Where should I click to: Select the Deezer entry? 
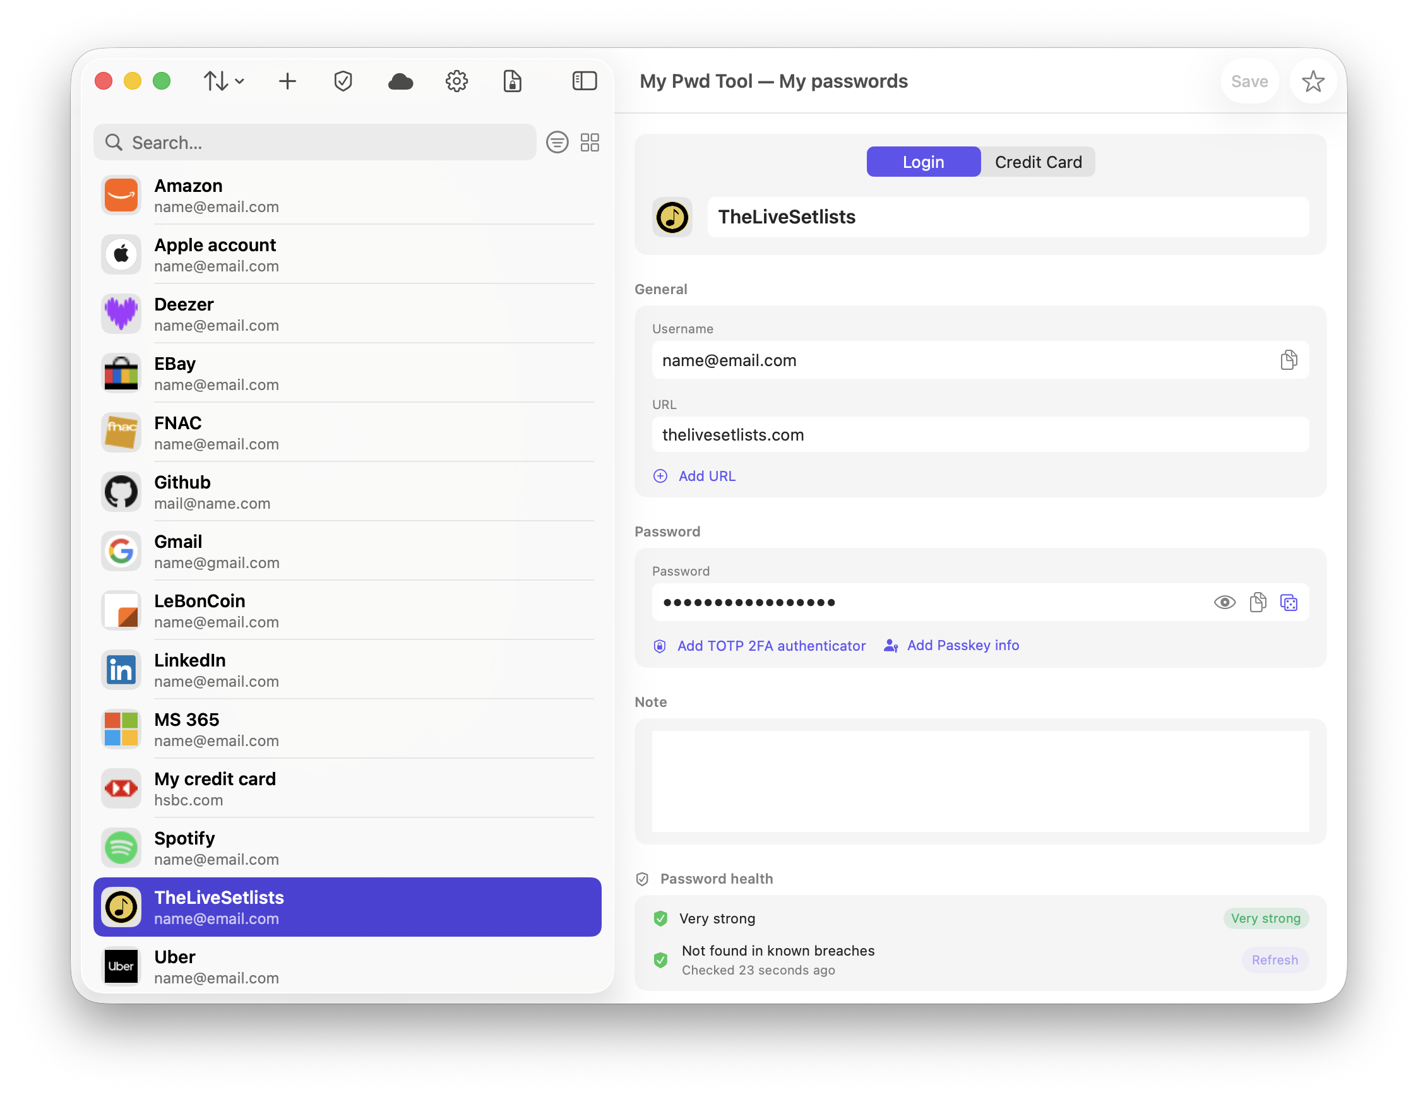pyautogui.click(x=347, y=314)
